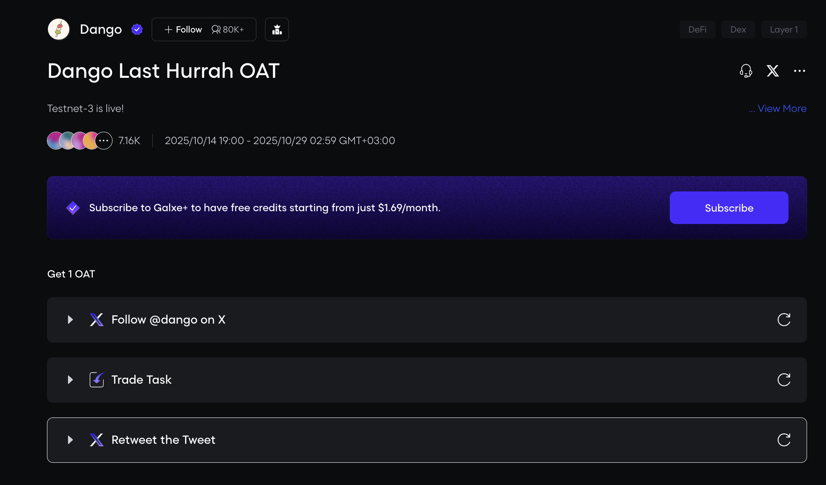Expand the Trade Task row
Image resolution: width=826 pixels, height=485 pixels.
coord(70,380)
